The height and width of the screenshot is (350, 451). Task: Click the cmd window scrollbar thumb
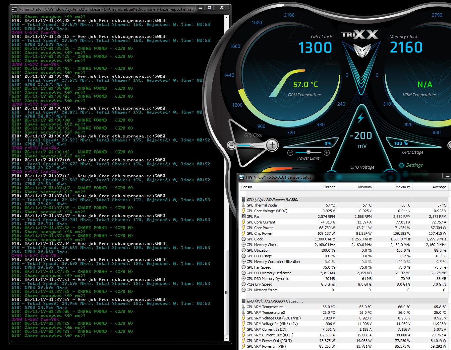click(227, 292)
